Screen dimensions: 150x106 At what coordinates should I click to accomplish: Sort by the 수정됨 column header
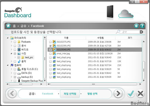[x=101, y=38]
